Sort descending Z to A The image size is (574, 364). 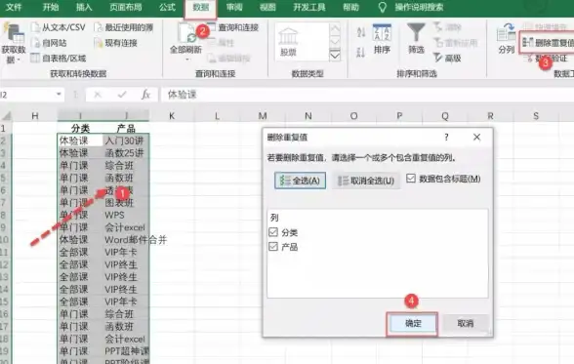[361, 53]
